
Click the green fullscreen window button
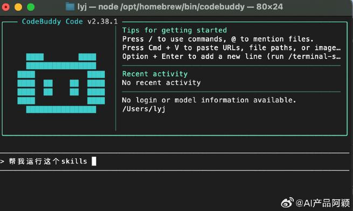[31, 7]
